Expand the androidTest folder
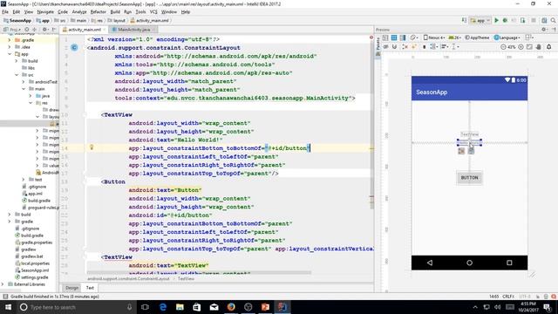 [24, 82]
